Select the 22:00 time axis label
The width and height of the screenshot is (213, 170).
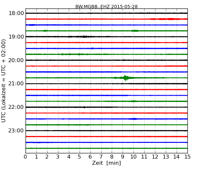click(x=16, y=107)
